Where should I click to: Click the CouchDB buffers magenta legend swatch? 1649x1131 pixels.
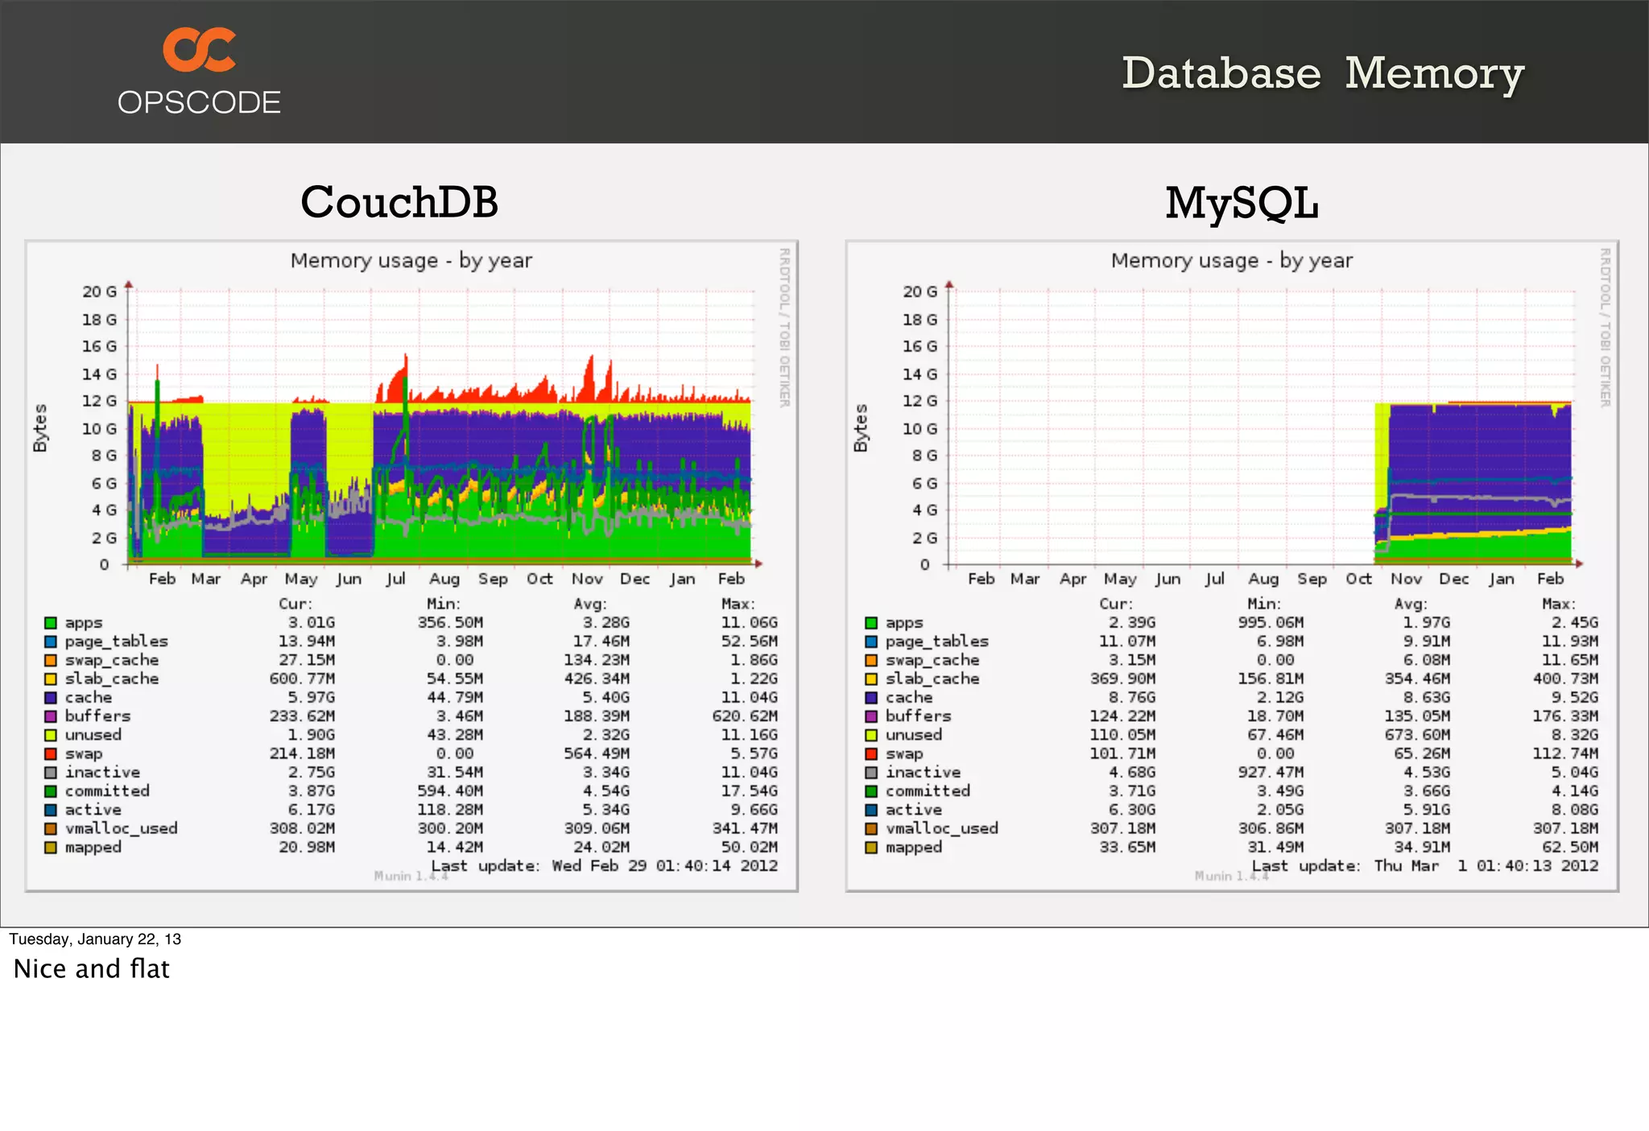pyautogui.click(x=50, y=716)
